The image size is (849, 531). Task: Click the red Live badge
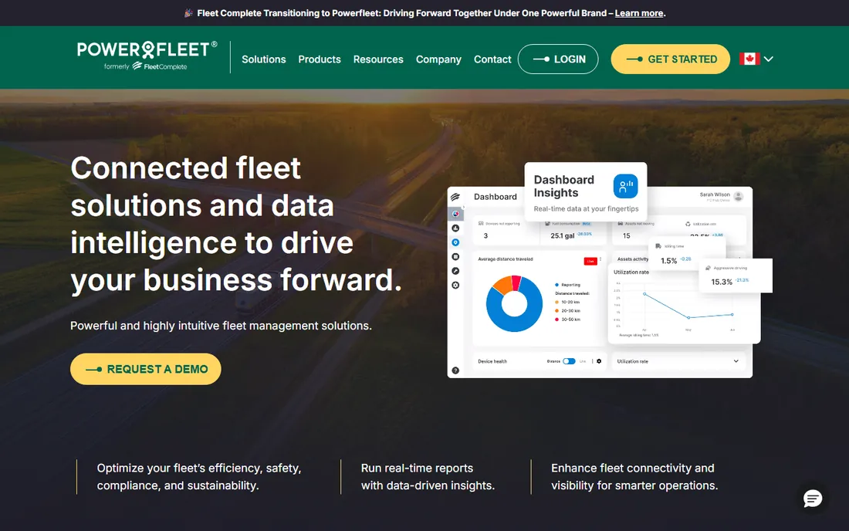(590, 261)
